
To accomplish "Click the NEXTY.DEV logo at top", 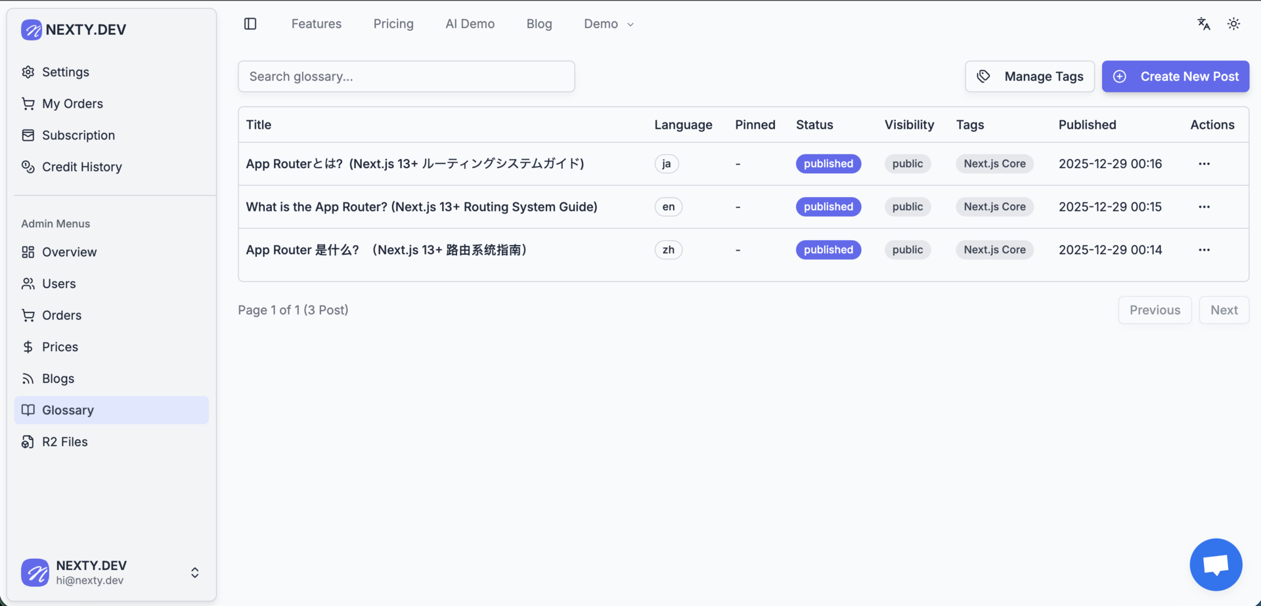I will [74, 30].
